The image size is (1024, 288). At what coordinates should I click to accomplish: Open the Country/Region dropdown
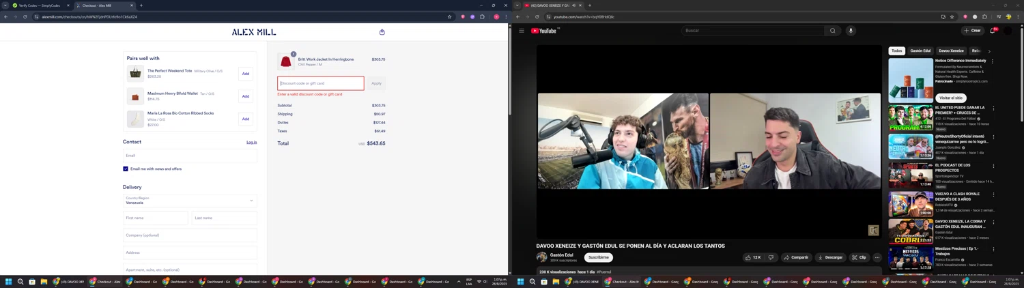click(190, 201)
